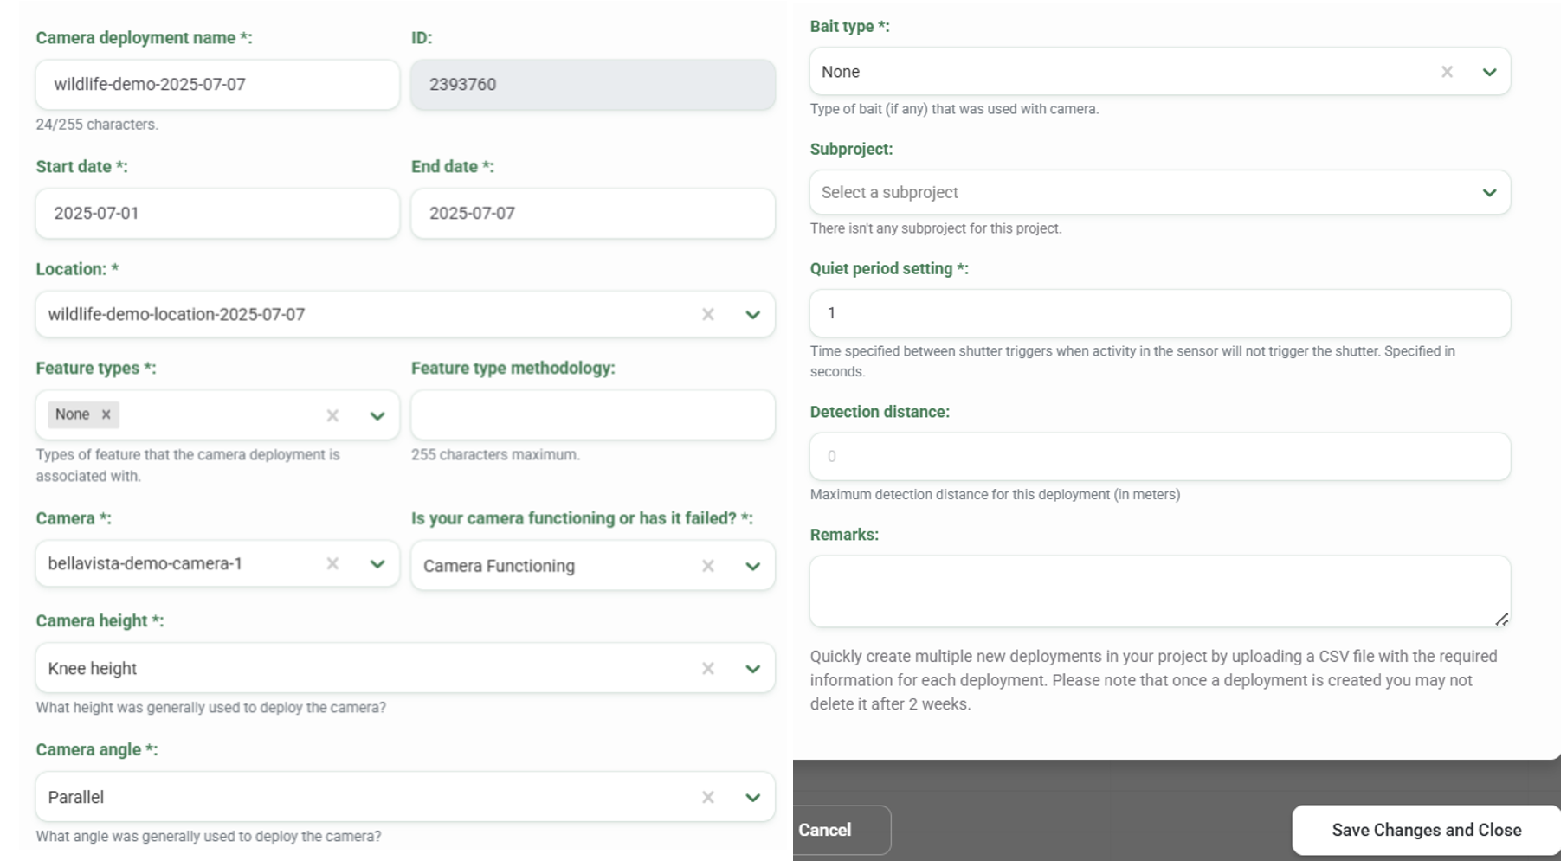Expand the Location dropdown
The image size is (1567, 867).
pyautogui.click(x=752, y=315)
